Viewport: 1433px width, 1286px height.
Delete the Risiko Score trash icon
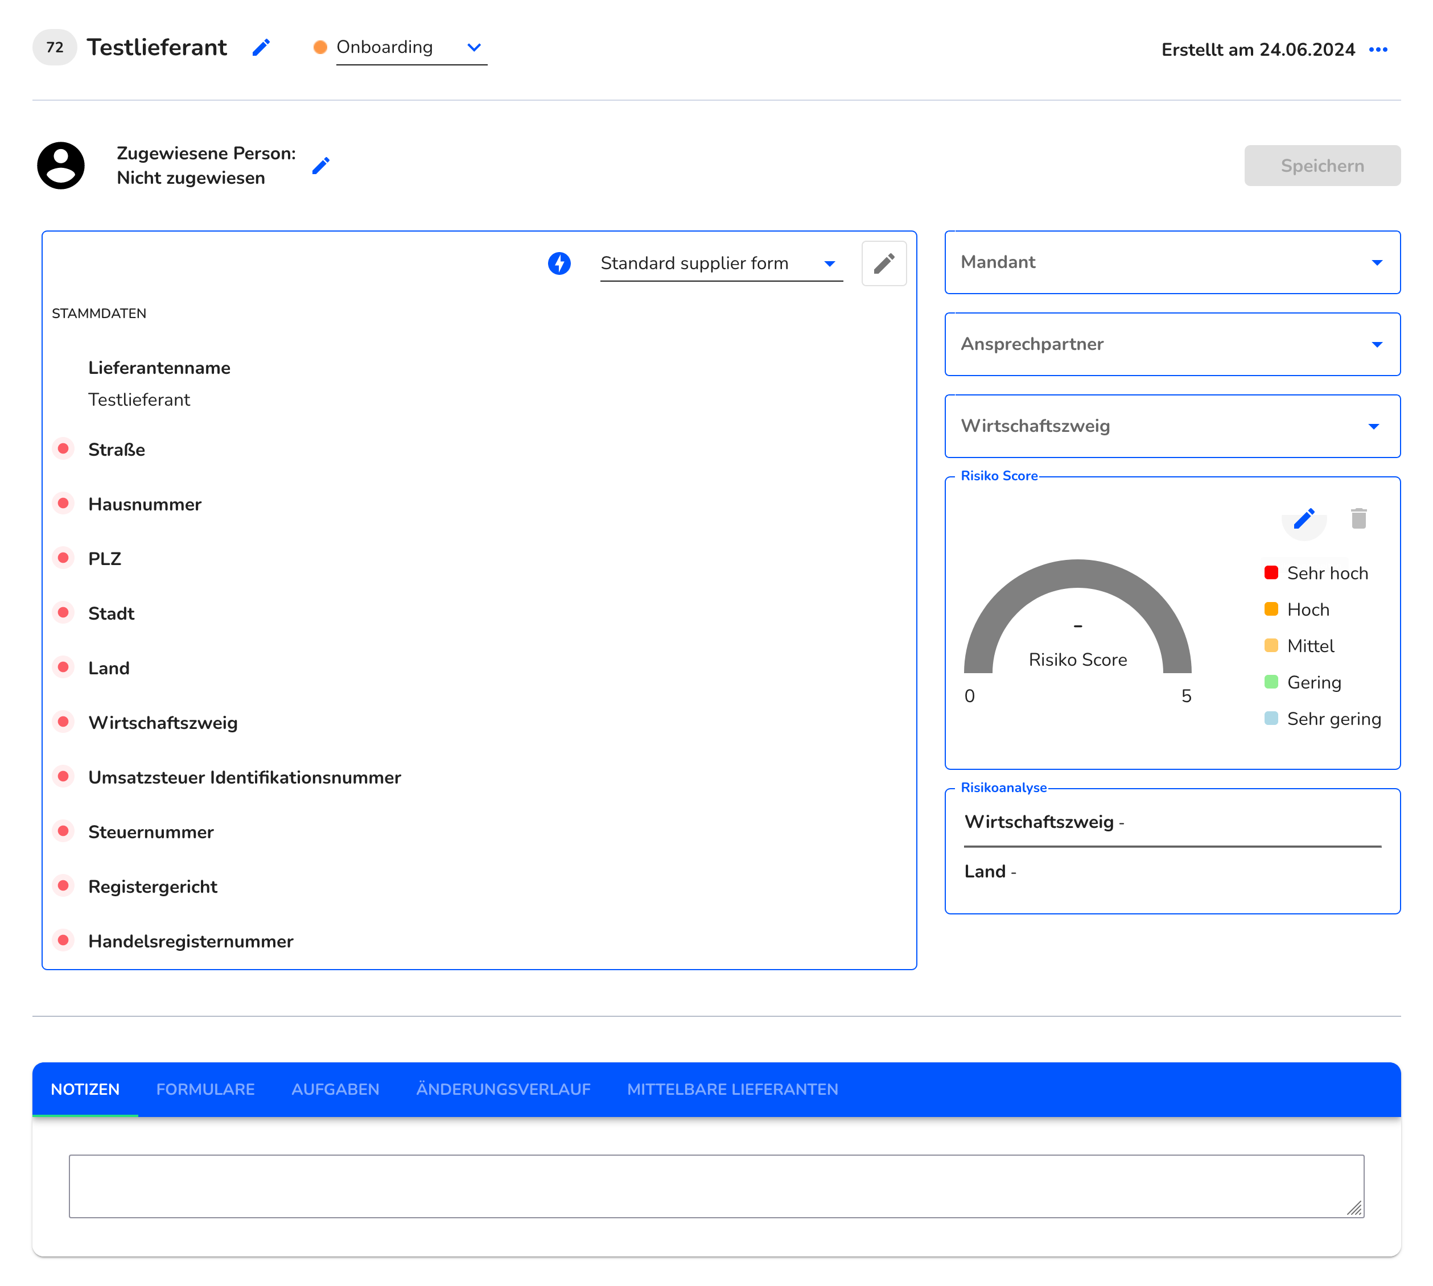click(x=1358, y=518)
